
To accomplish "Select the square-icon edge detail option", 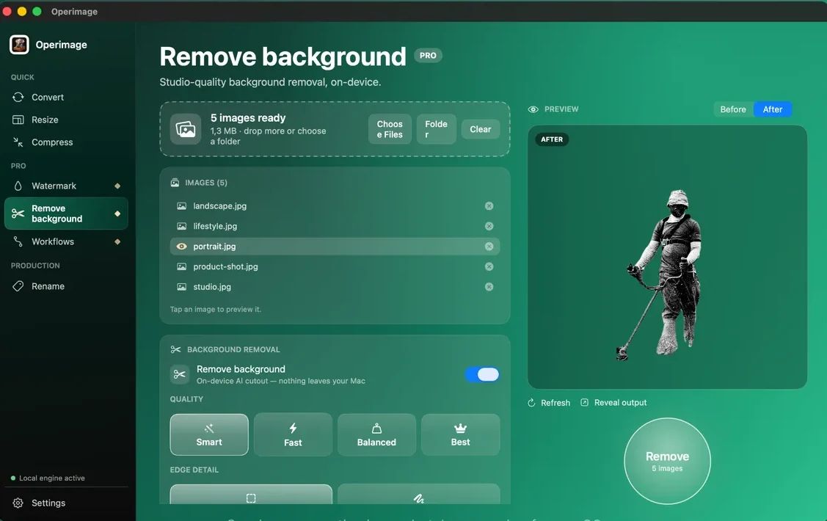I will 251,495.
